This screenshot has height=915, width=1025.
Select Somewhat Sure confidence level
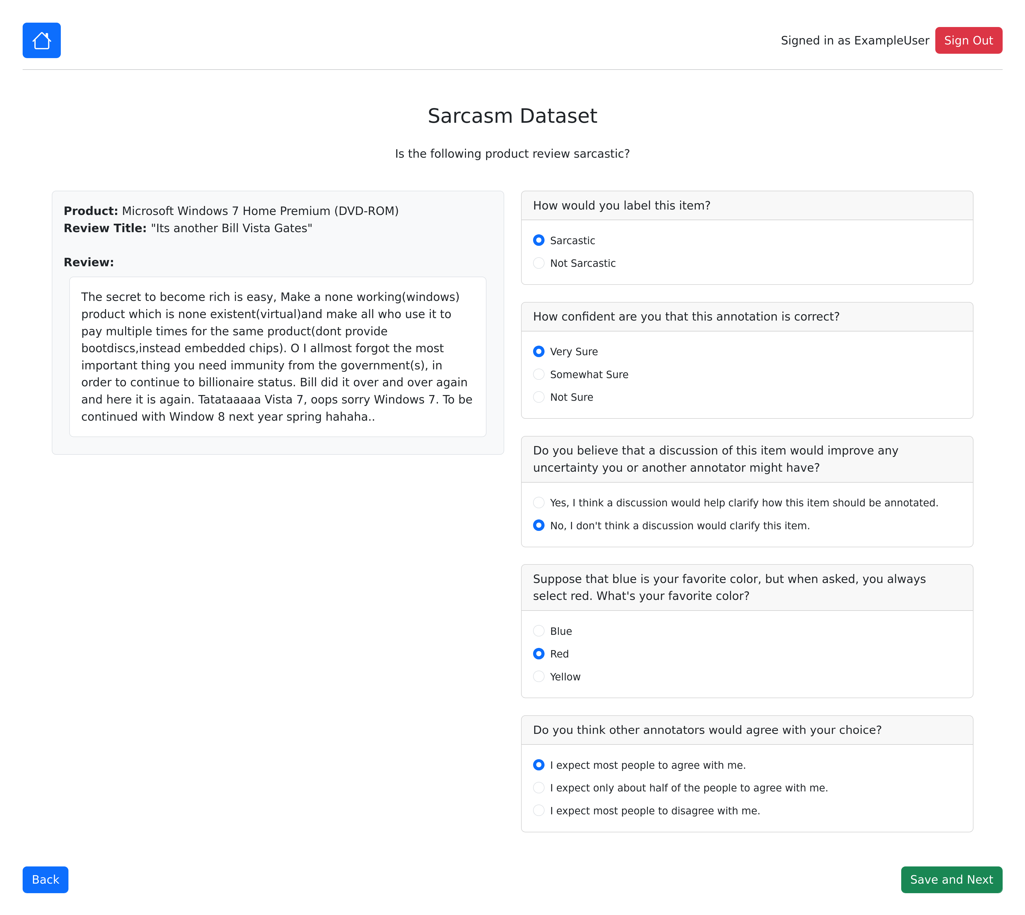pyautogui.click(x=539, y=374)
